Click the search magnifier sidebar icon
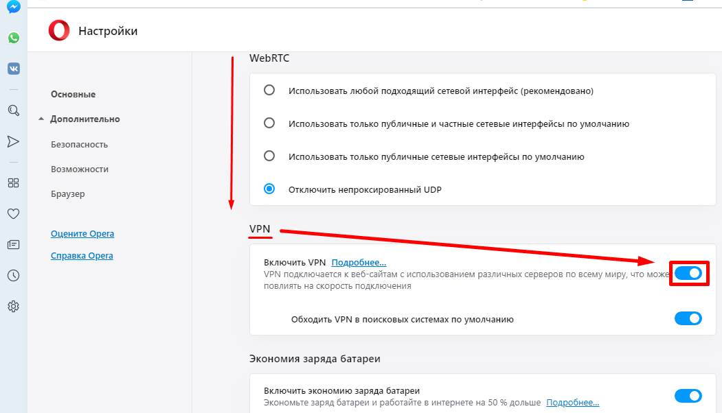 click(x=13, y=110)
